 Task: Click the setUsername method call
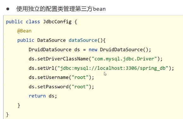[x=53, y=78]
